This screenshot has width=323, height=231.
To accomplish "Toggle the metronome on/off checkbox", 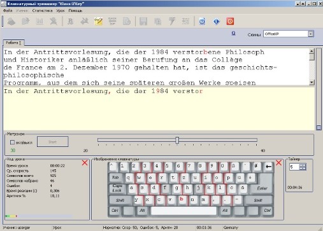I will [x=12, y=143].
